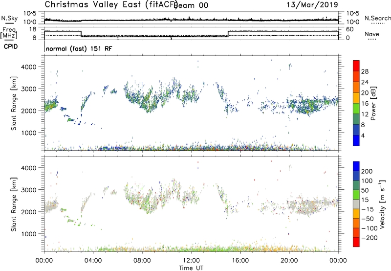Click the 'Christmas Valley East (fitACF)' title

[111, 5]
